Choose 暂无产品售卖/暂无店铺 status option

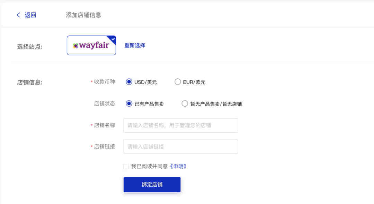(x=185, y=104)
